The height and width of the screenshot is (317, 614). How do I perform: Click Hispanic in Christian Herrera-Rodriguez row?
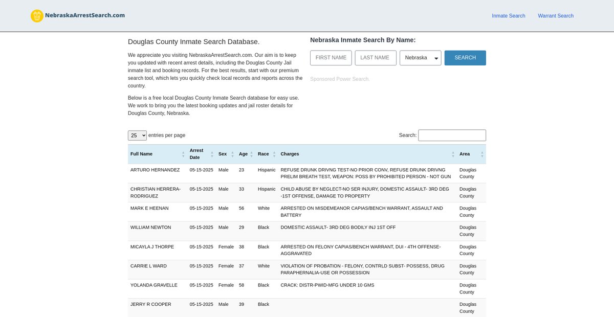click(267, 189)
